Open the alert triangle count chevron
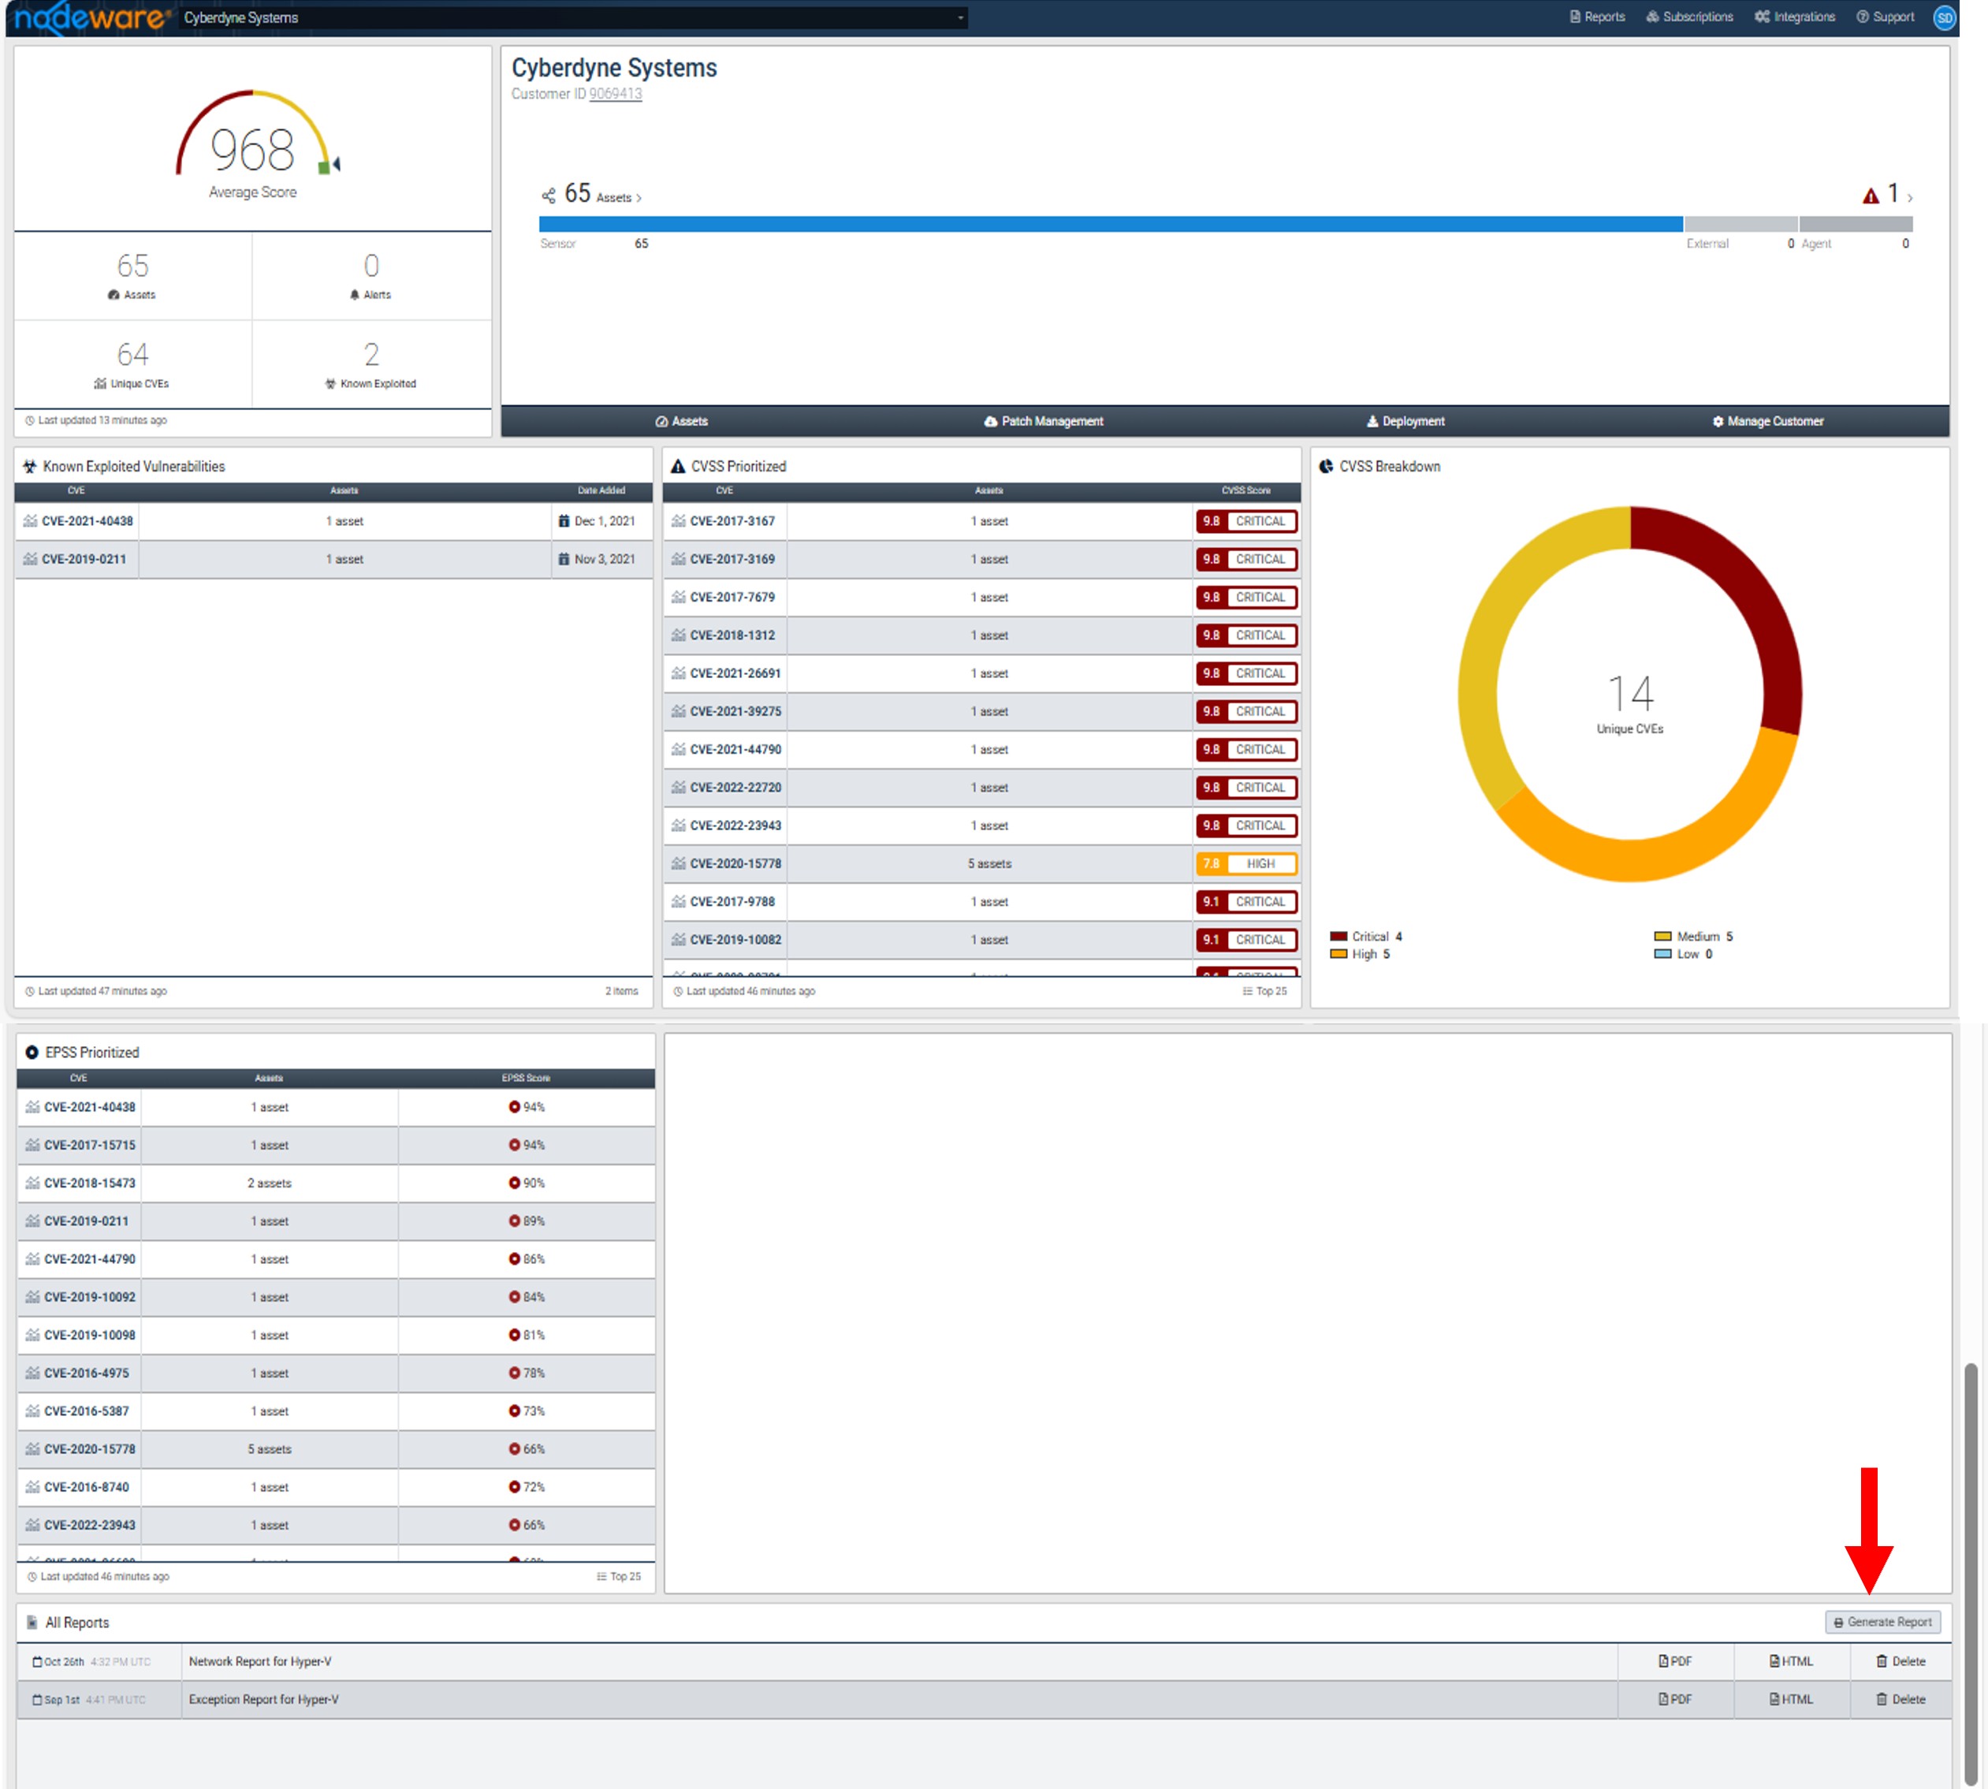The width and height of the screenshot is (1988, 1789). [1909, 199]
